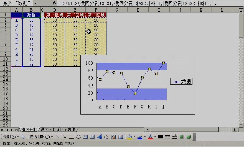The width and height of the screenshot is (244, 147).
Task: Click the Insert Function fx button
Action: [x=54, y=3]
